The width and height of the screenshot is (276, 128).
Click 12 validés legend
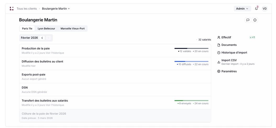tap(185, 51)
